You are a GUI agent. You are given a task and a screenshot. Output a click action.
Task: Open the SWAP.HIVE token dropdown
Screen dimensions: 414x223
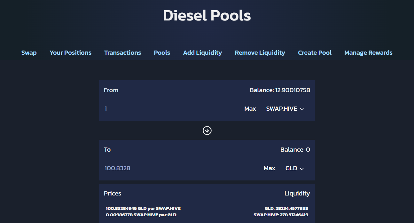click(x=285, y=109)
